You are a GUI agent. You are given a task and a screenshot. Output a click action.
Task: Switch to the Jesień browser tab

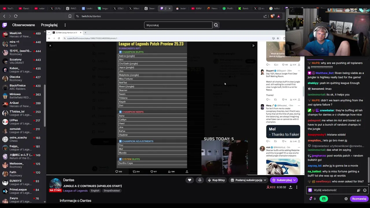tap(181, 8)
